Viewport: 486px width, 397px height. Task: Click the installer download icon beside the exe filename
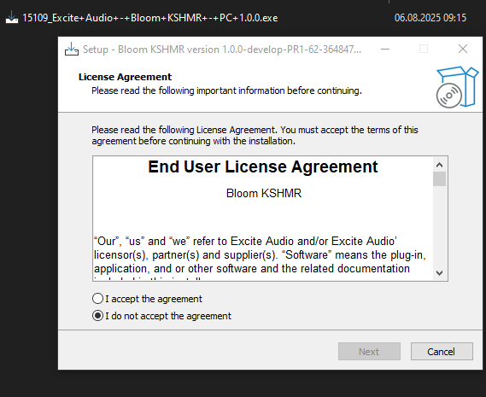tap(12, 17)
